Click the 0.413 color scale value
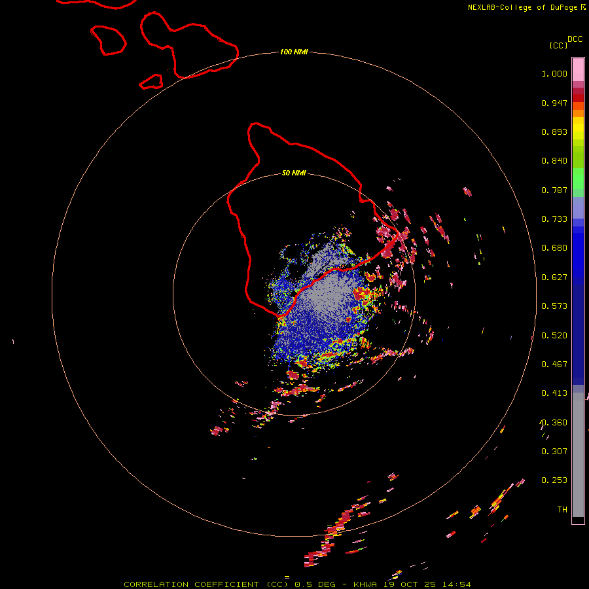The width and height of the screenshot is (589, 589). coord(554,393)
